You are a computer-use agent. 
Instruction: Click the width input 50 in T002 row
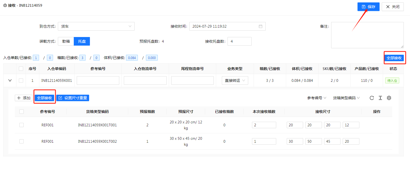(314, 141)
